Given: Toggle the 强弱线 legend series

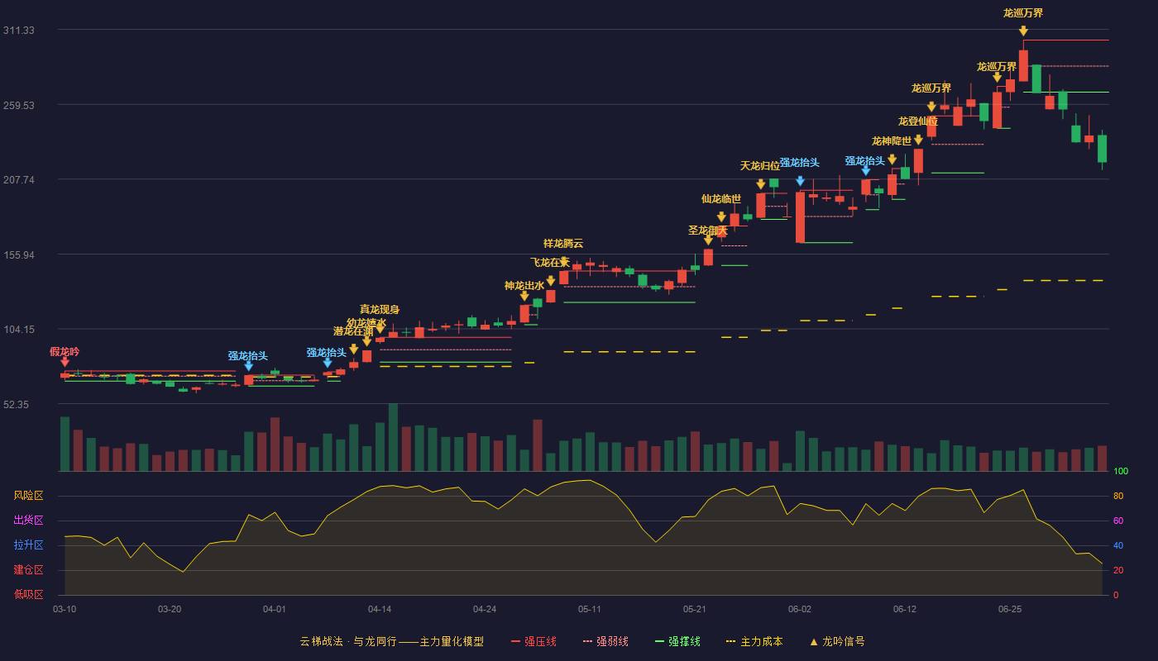Looking at the screenshot, I should (605, 641).
